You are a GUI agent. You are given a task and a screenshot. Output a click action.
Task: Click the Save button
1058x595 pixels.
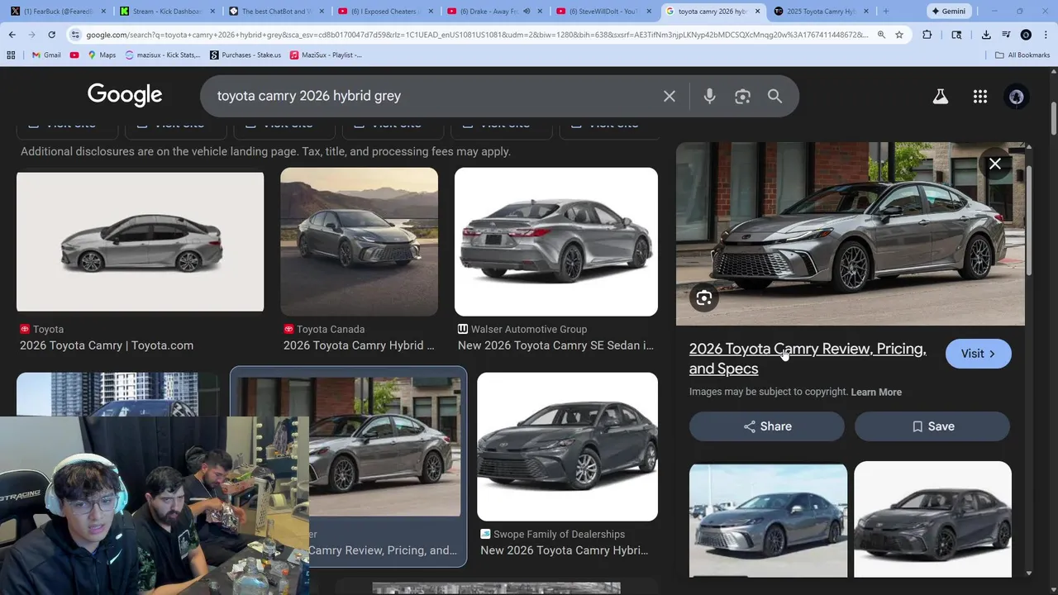click(x=932, y=426)
